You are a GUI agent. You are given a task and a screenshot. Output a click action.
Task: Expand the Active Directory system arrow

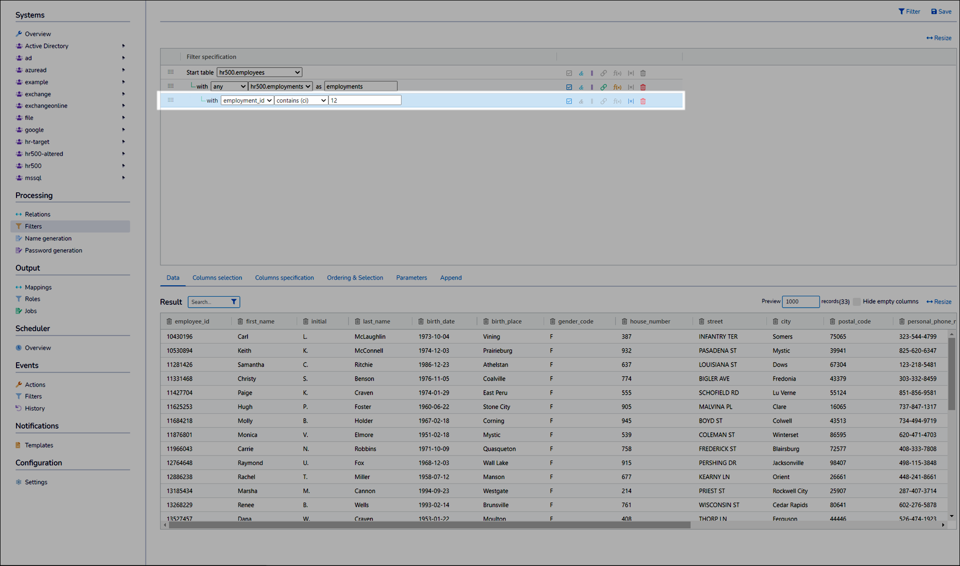point(123,46)
